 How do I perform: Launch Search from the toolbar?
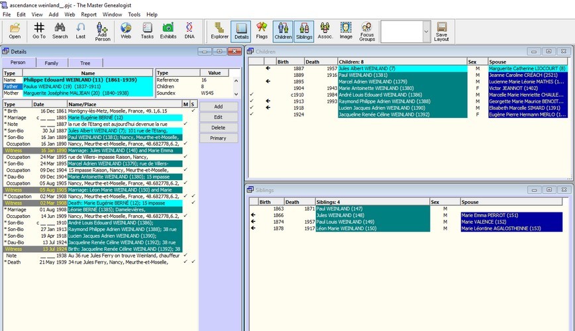coord(60,30)
